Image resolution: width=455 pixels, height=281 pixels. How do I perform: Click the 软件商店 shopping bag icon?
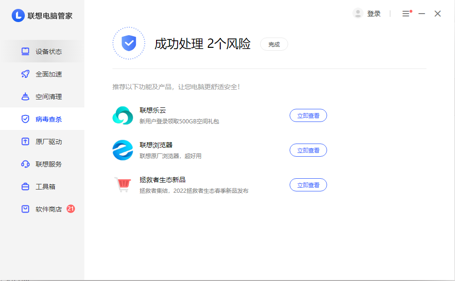(25, 209)
